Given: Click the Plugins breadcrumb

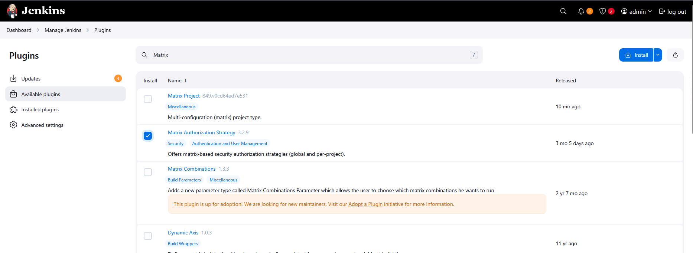Looking at the screenshot, I should (x=103, y=30).
